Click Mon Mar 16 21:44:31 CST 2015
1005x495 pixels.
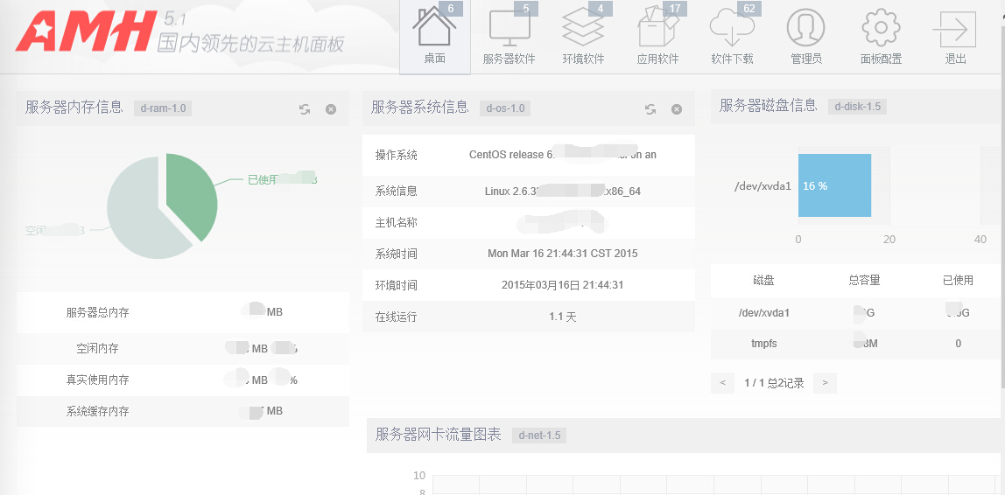tap(563, 254)
